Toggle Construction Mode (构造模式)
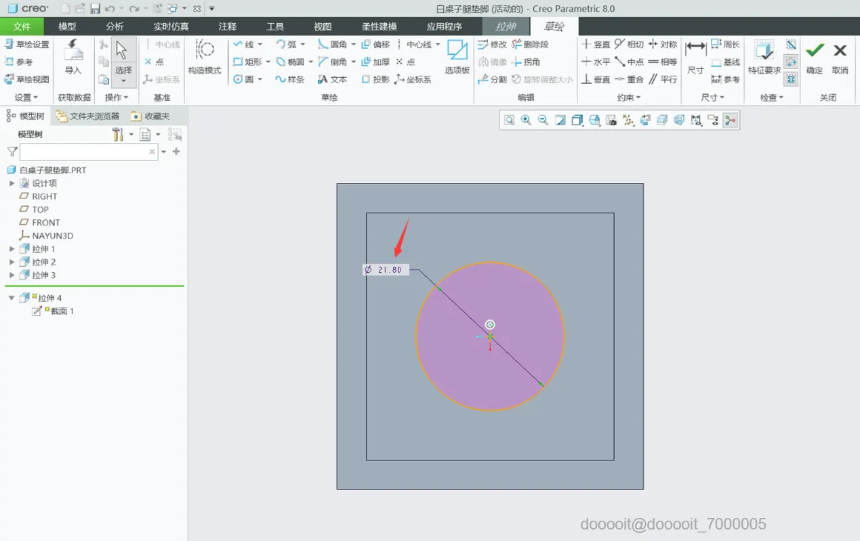The image size is (860, 541). (x=205, y=58)
